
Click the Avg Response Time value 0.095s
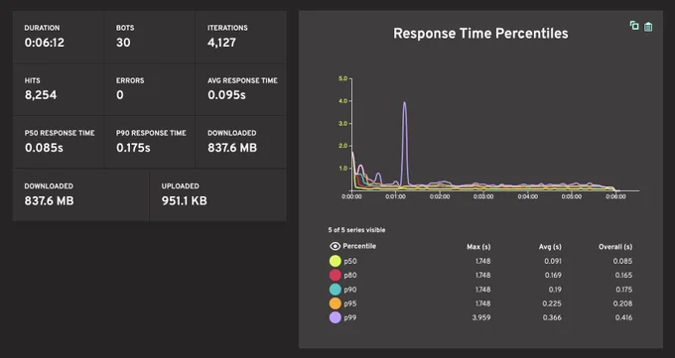tap(226, 95)
